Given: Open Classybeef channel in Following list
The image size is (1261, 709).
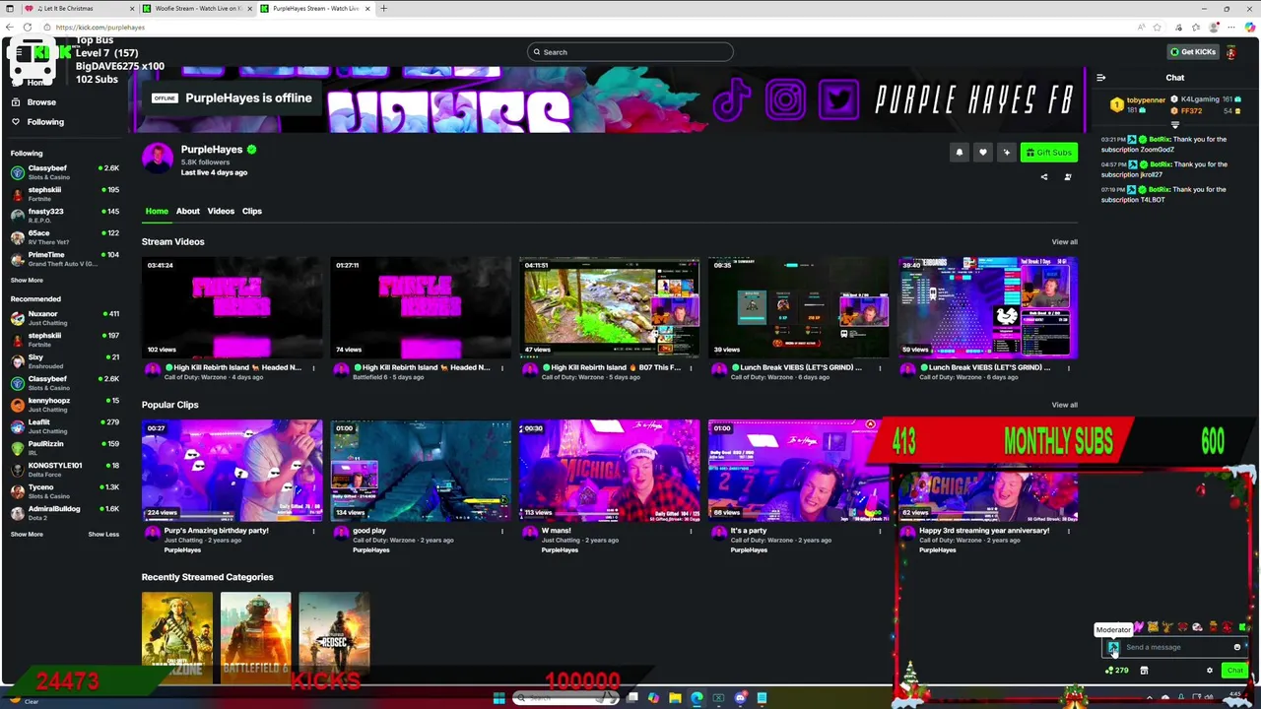Looking at the screenshot, I should click(64, 172).
